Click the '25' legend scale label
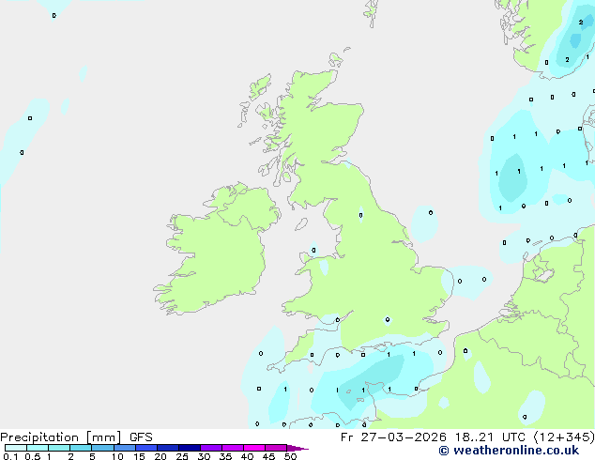Image resolution: width=595 pixels, height=460 pixels. 182,456
